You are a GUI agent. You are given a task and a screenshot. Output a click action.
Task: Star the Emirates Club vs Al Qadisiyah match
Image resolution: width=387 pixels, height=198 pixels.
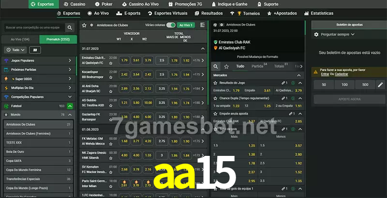coord(111,63)
